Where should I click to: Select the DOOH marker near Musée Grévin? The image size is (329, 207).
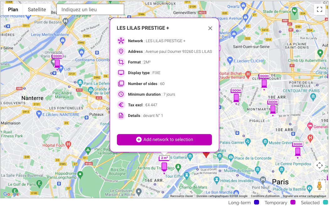coord(298,150)
